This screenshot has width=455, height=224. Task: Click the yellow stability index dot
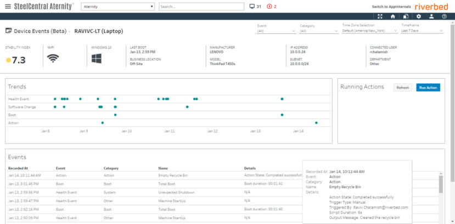pyautogui.click(x=8, y=60)
